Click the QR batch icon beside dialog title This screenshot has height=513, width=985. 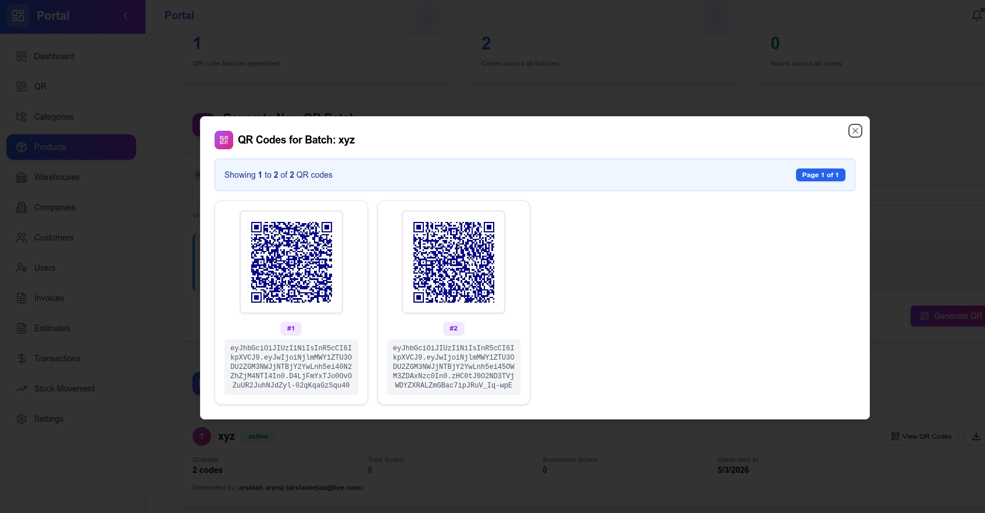pos(224,140)
